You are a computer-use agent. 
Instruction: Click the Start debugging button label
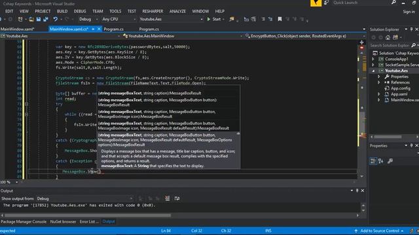tap(217, 19)
